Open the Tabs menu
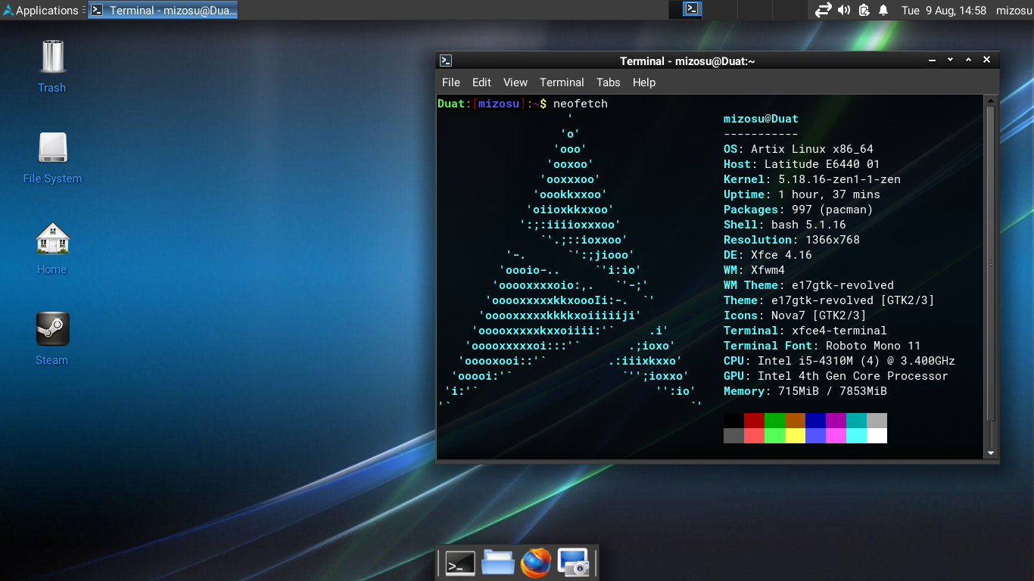 tap(608, 82)
